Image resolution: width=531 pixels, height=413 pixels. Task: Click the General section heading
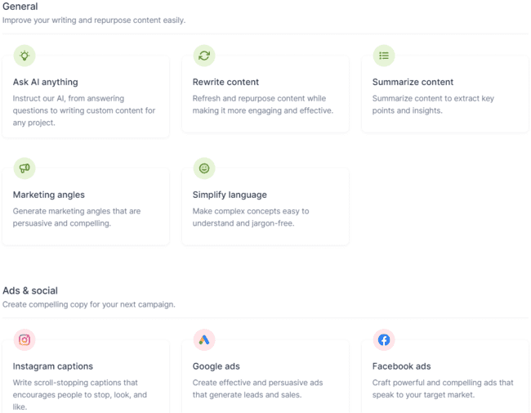coord(20,7)
